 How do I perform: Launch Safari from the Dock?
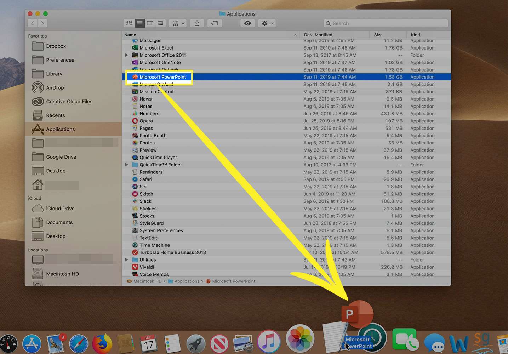pyautogui.click(x=79, y=343)
